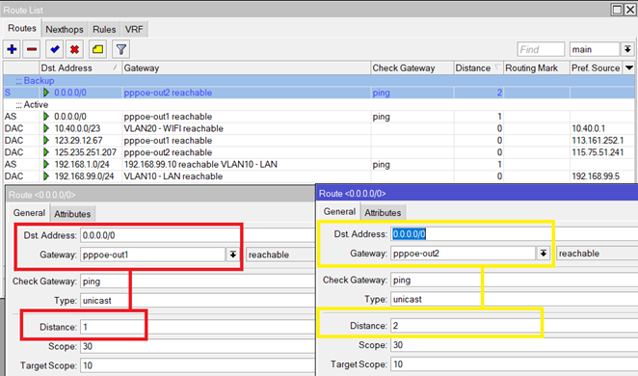Open Attributes tab in left Route window
This screenshot has height=376, width=638.
[72, 214]
